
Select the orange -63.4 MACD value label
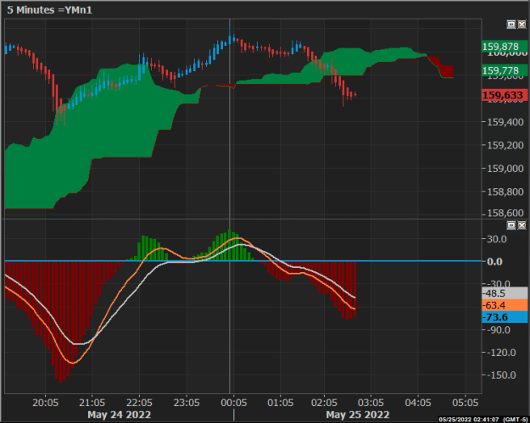point(505,305)
